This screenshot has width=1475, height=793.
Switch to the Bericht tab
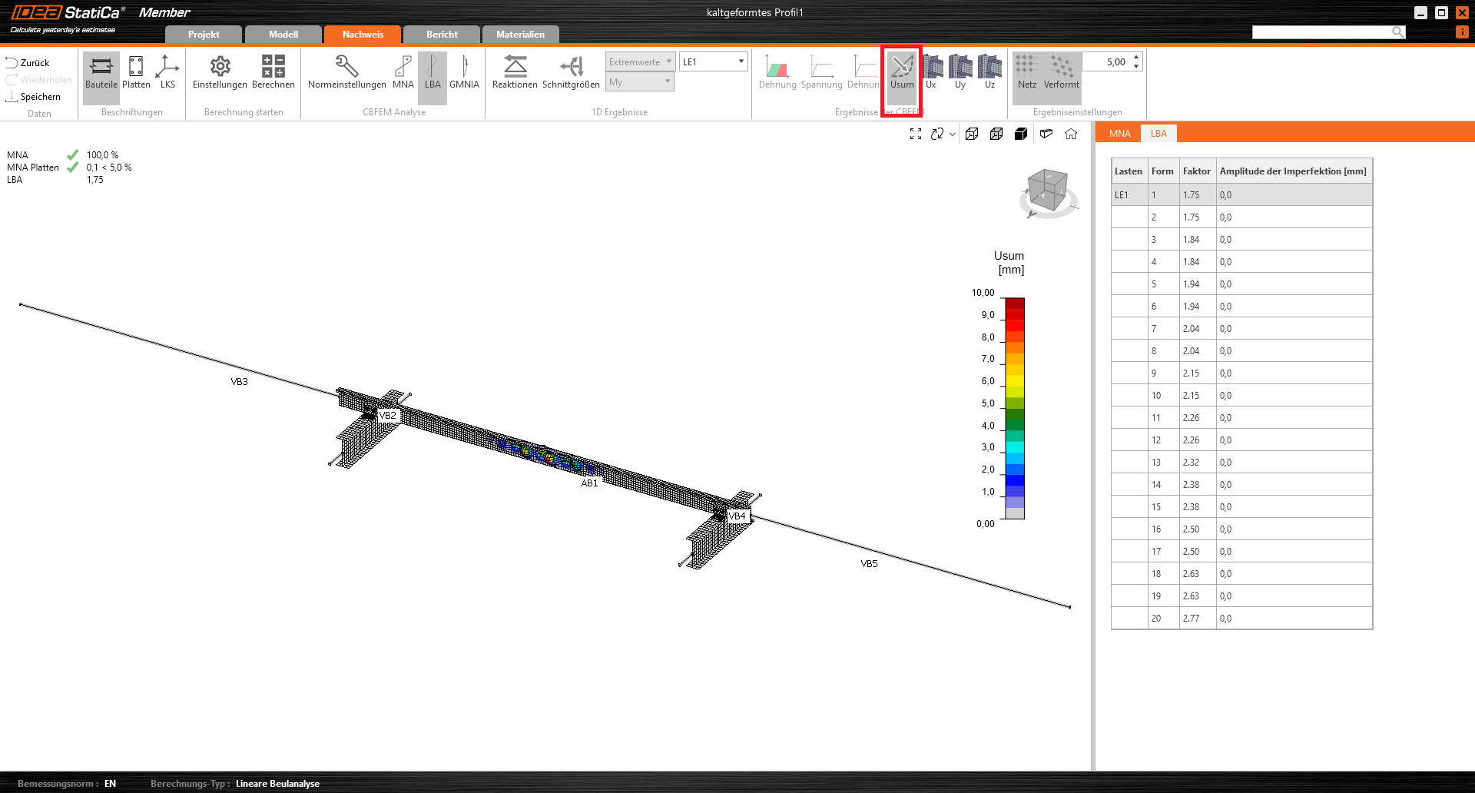442,35
